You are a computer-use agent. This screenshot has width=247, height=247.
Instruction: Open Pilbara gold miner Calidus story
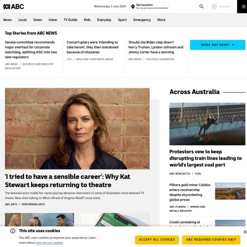[190, 192]
